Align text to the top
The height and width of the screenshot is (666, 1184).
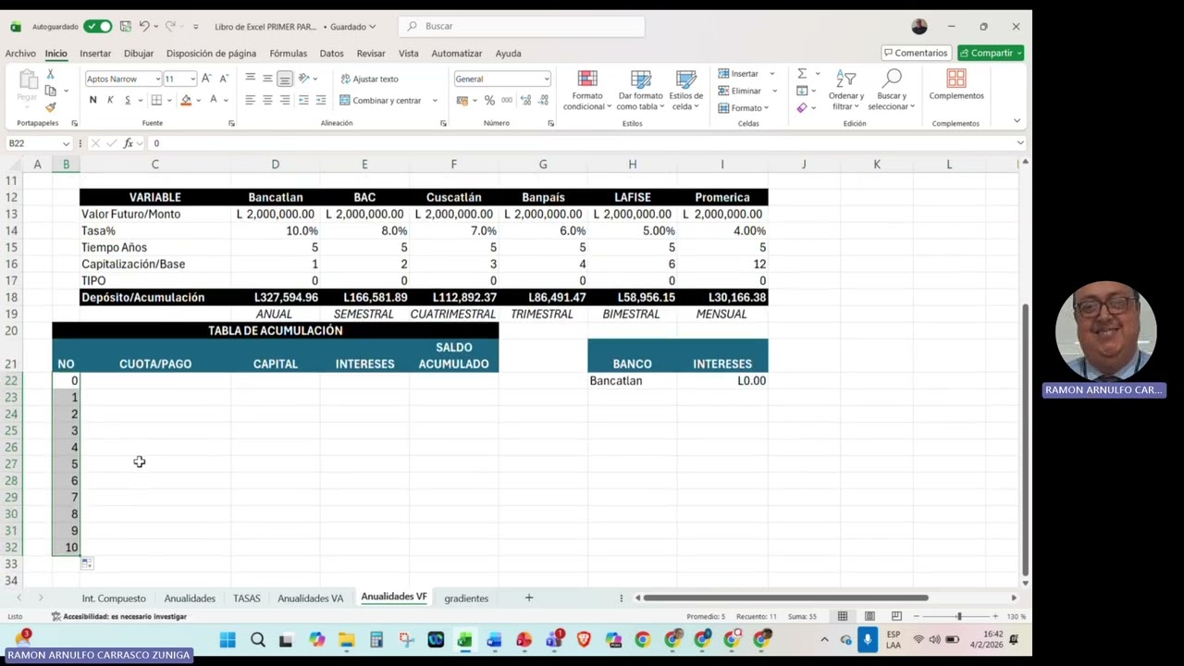click(250, 79)
